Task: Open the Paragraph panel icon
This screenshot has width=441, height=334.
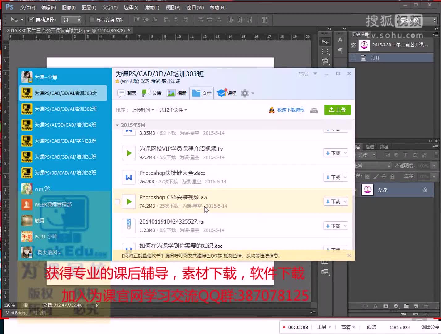Action: click(x=341, y=50)
